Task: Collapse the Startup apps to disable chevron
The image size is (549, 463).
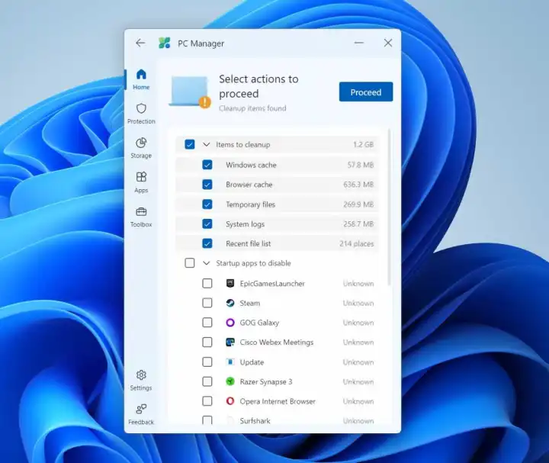Action: click(x=206, y=263)
